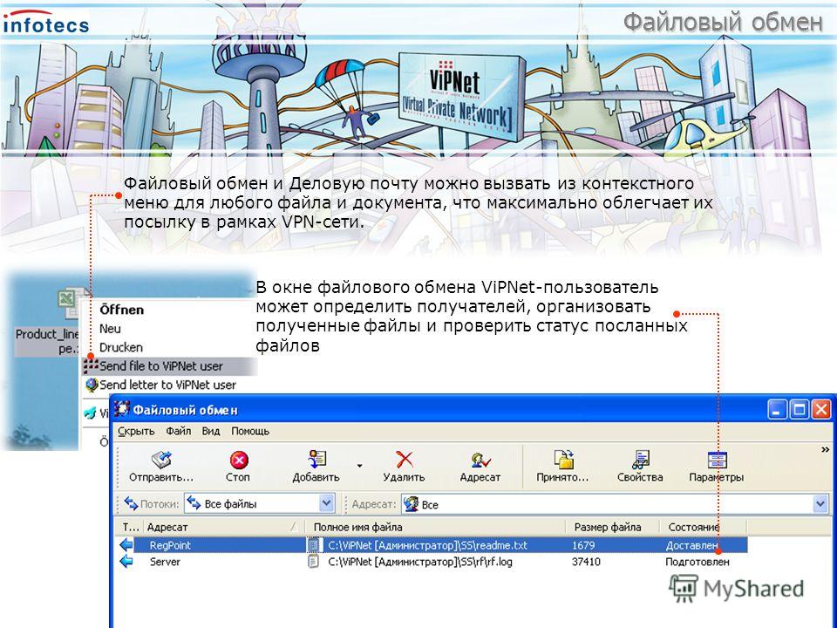Click the blue arrow icon in RegPoint row

(x=126, y=544)
